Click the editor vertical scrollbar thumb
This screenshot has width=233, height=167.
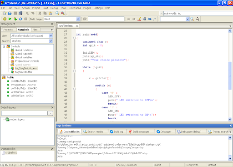pyautogui.click(x=230, y=76)
